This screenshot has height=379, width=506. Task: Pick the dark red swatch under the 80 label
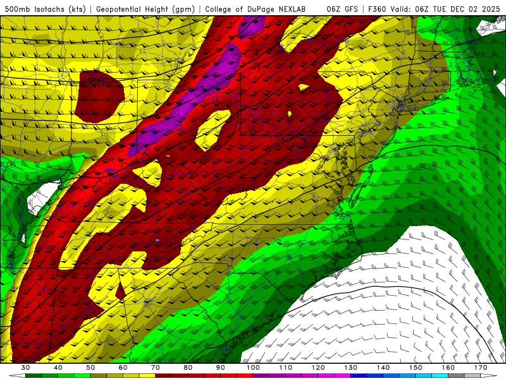[x=196, y=376]
